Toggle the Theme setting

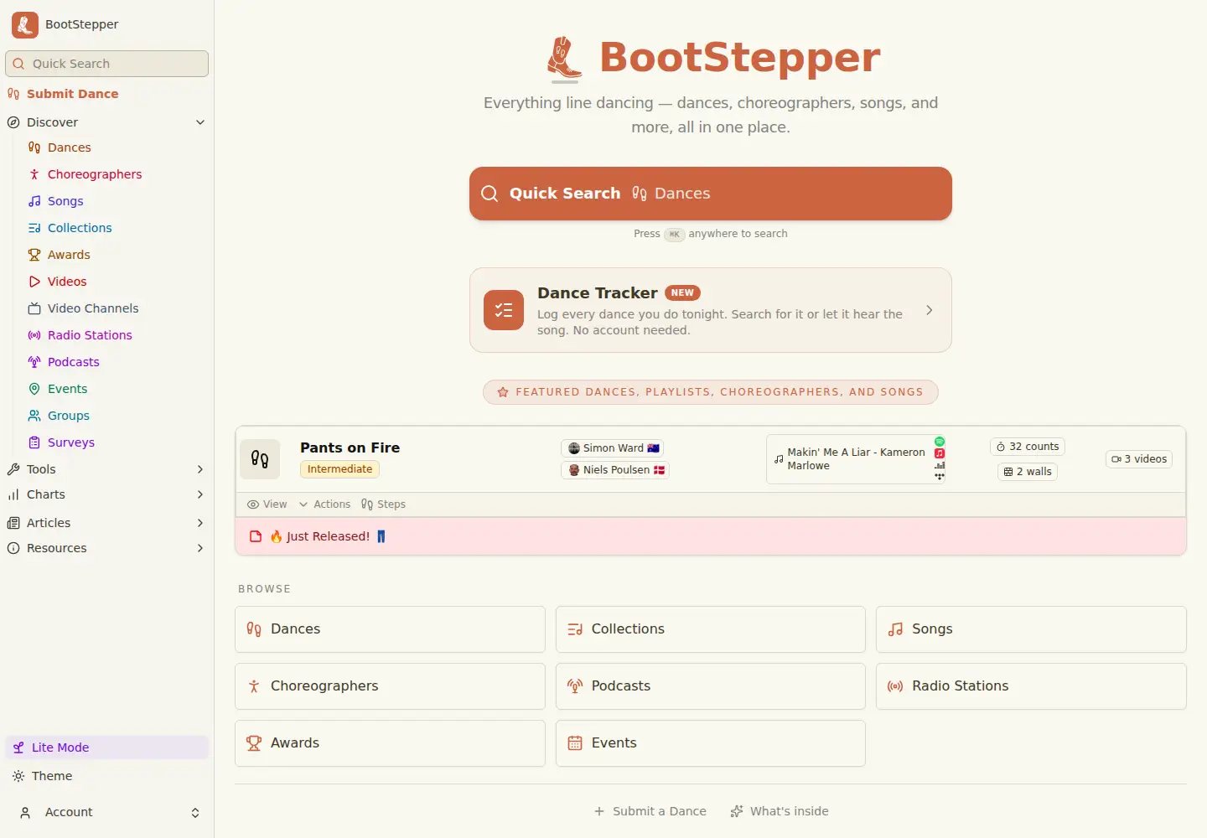106,776
